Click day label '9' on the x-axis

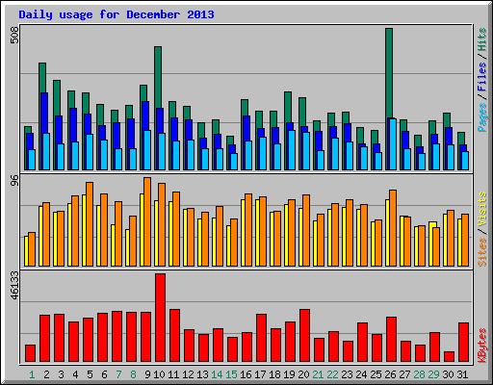pyautogui.click(x=147, y=374)
